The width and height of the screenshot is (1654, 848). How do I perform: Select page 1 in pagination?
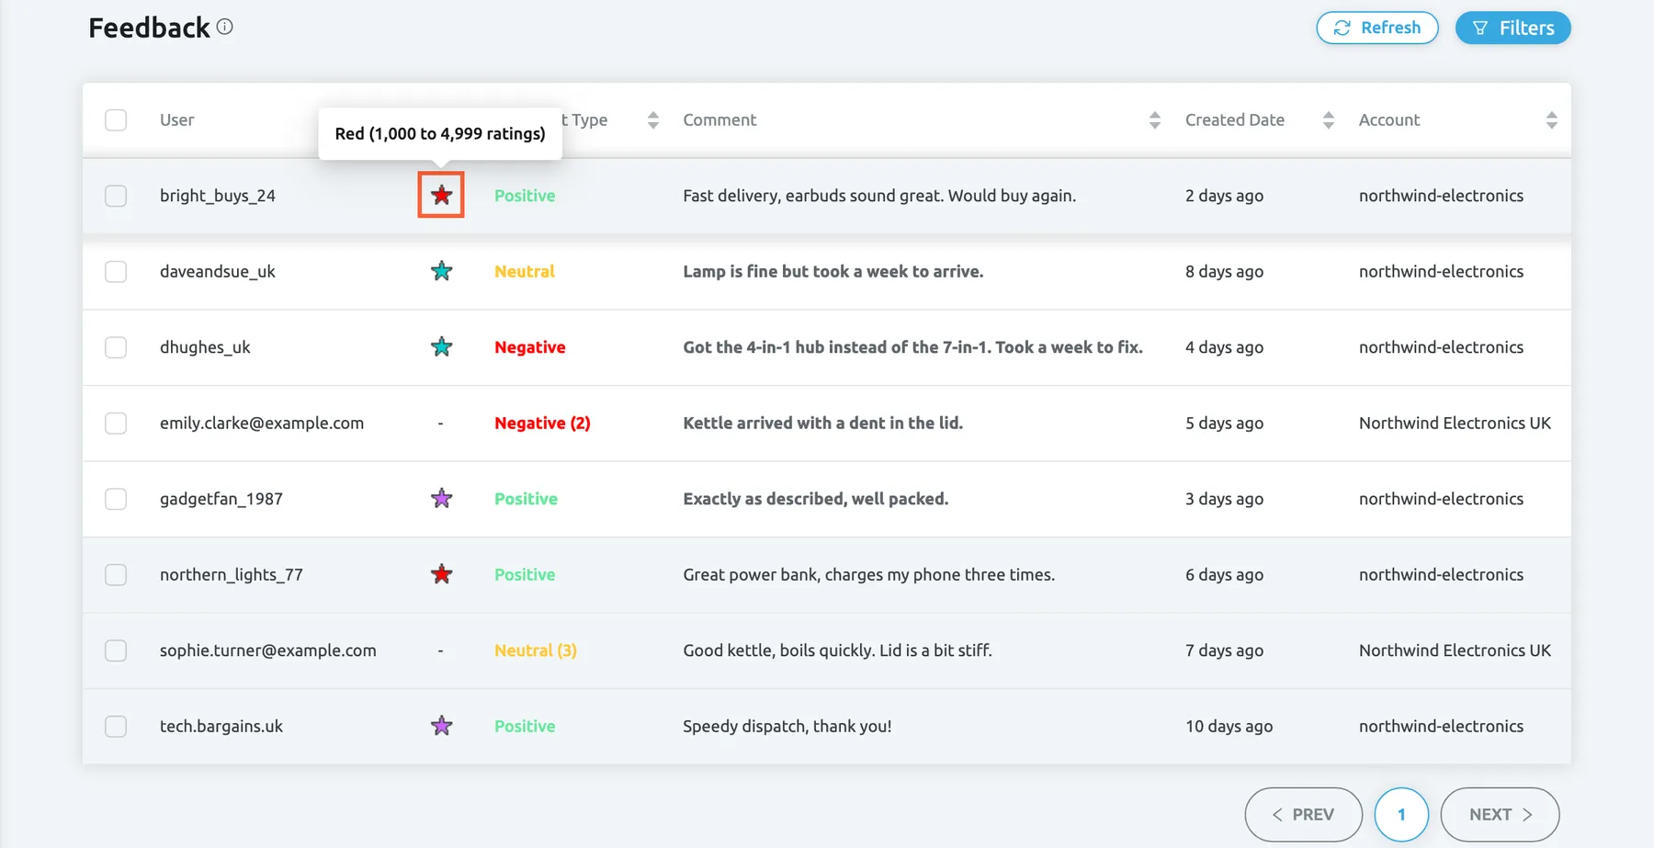point(1401,814)
